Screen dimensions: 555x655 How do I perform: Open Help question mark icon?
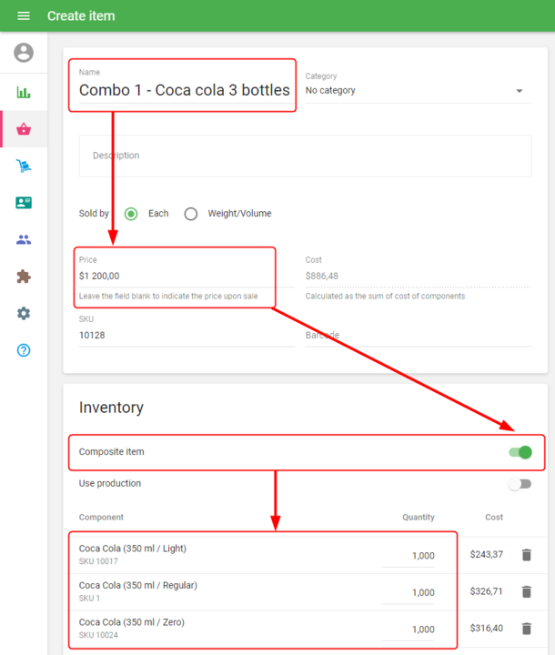24,350
